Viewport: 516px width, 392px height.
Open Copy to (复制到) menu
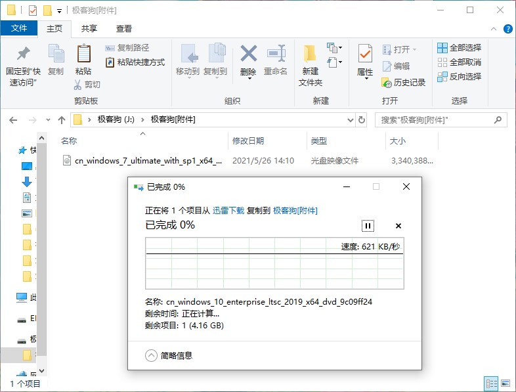(215, 60)
